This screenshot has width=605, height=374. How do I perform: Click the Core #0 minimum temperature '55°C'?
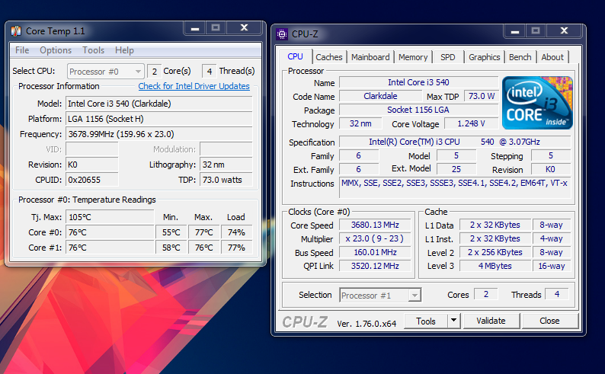[171, 232]
